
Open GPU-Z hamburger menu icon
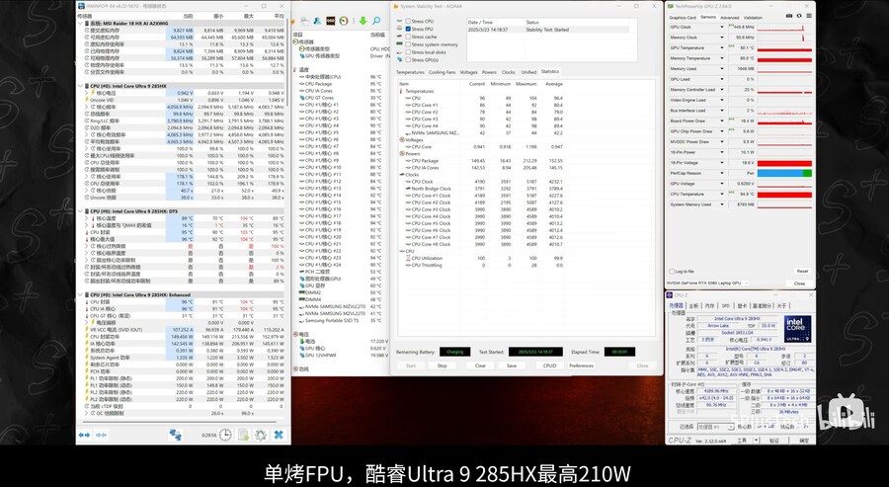point(808,17)
